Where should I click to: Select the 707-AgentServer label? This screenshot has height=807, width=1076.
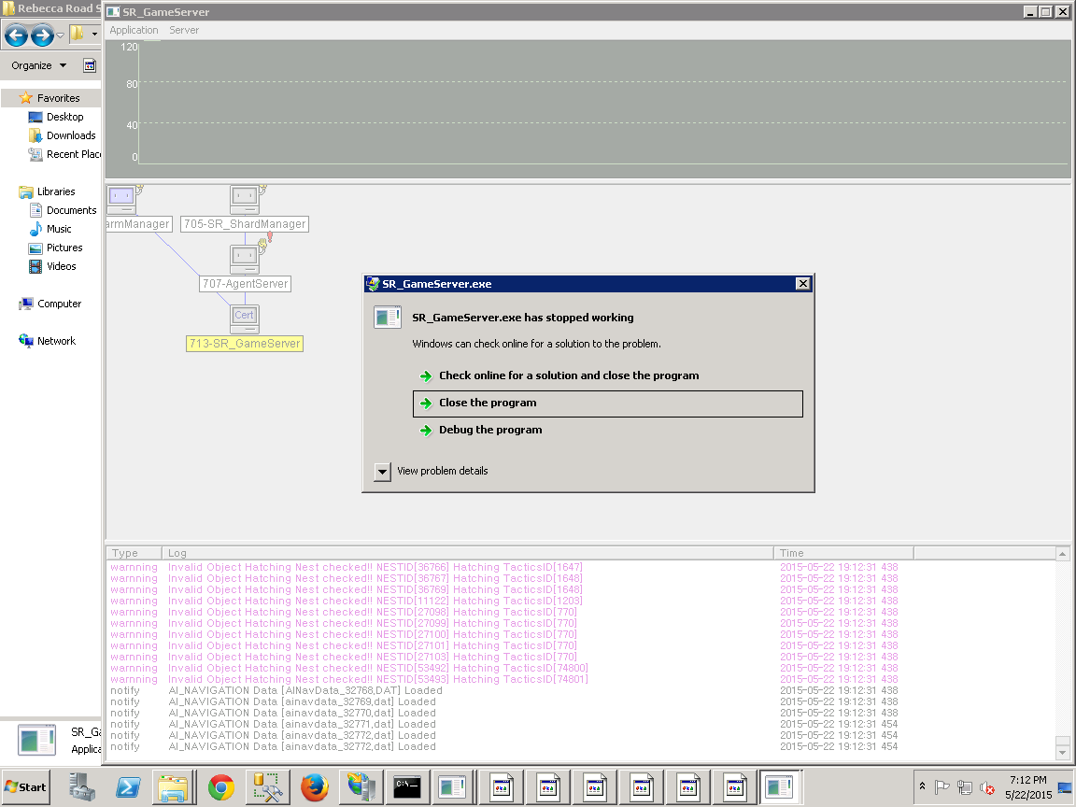(x=245, y=283)
